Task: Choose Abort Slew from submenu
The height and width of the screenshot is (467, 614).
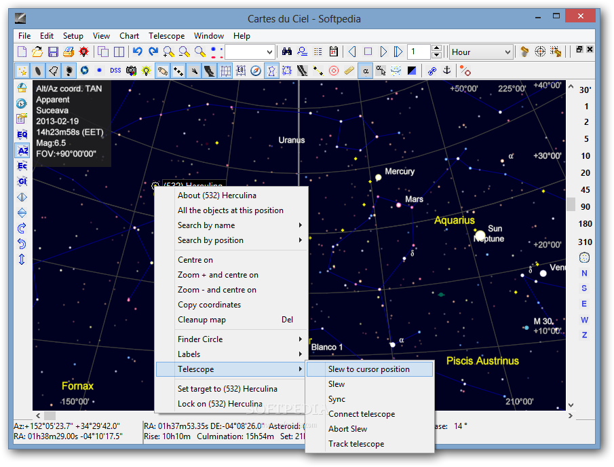Action: pyautogui.click(x=370, y=429)
